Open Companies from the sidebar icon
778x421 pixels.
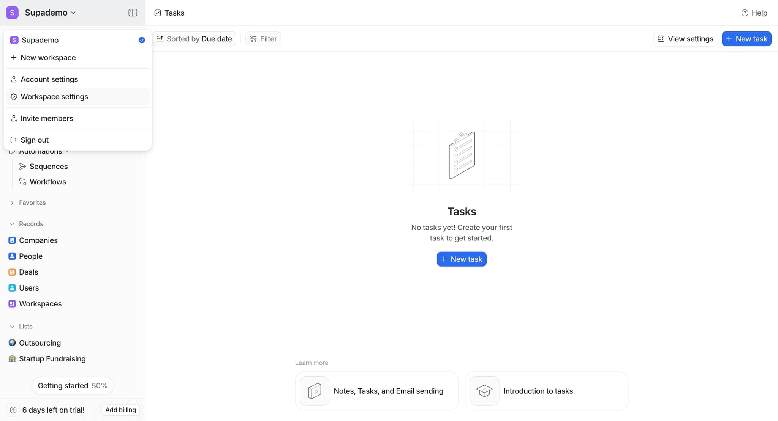(12, 240)
